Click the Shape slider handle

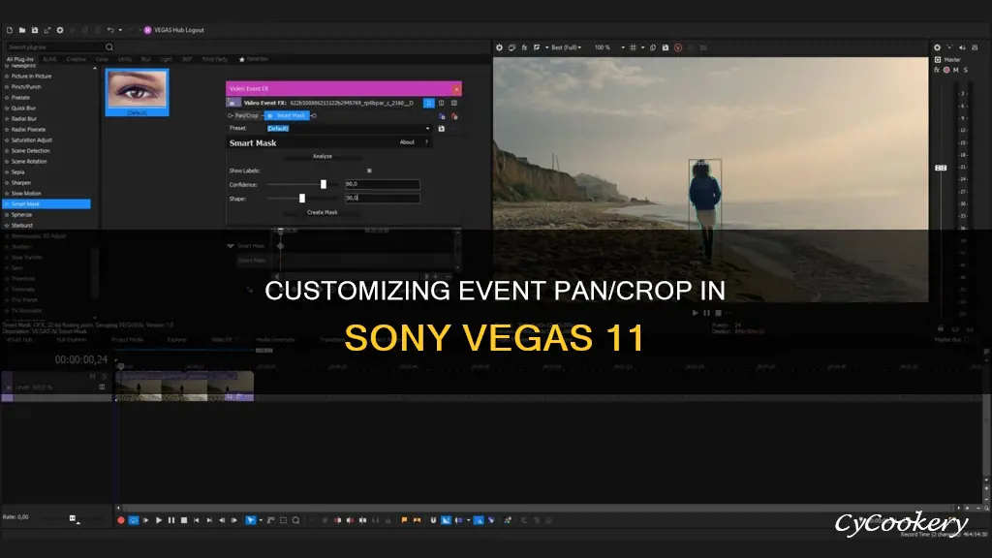pos(302,198)
